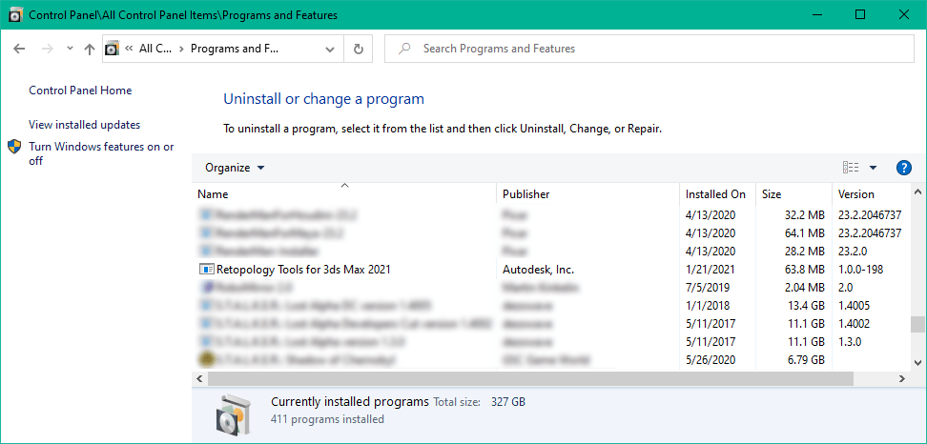Screen dimensions: 927x444
Task: Click the 1/1/2018 installed date
Action: 707,305
